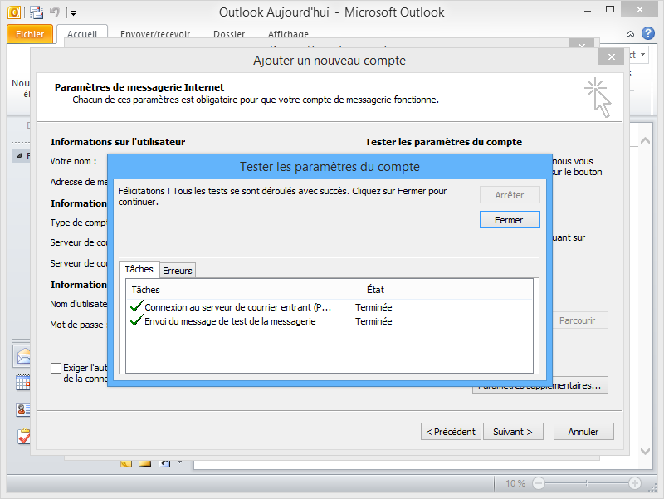Image resolution: width=664 pixels, height=499 pixels.
Task: Open the Quick Access toolbar customization dropdown
Action: point(72,12)
